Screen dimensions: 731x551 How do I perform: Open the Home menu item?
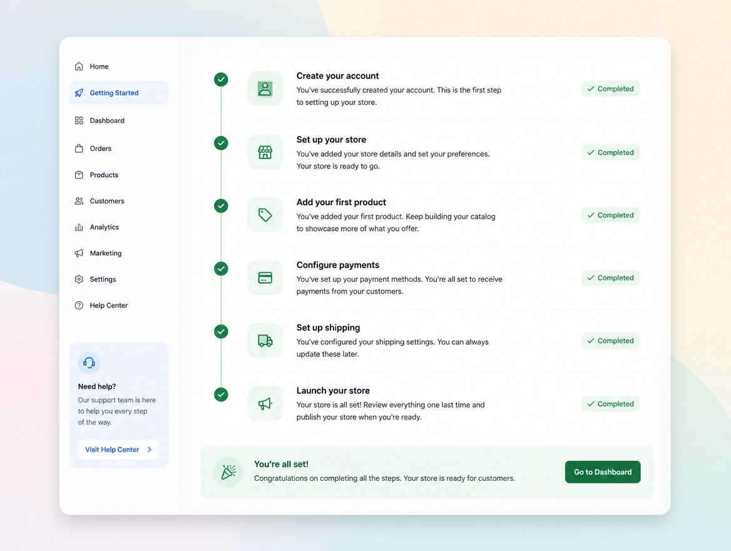click(118, 66)
